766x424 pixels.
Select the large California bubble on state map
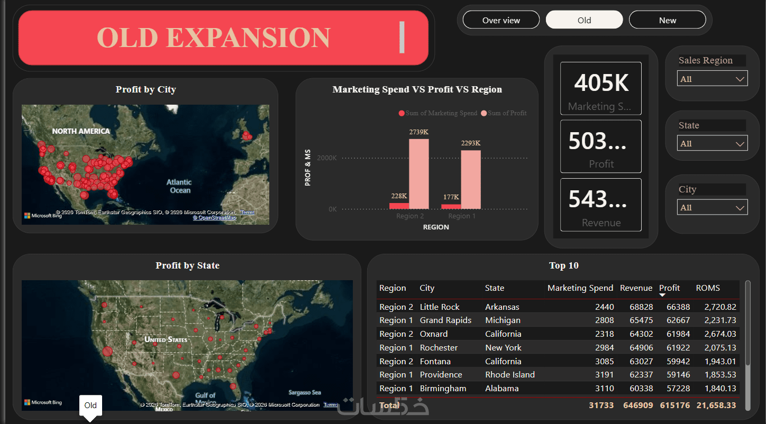click(x=107, y=351)
